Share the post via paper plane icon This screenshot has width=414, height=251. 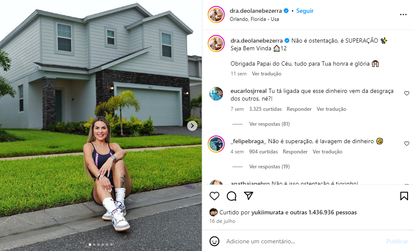point(249,196)
